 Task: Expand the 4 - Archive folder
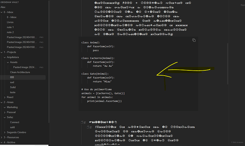2,142
